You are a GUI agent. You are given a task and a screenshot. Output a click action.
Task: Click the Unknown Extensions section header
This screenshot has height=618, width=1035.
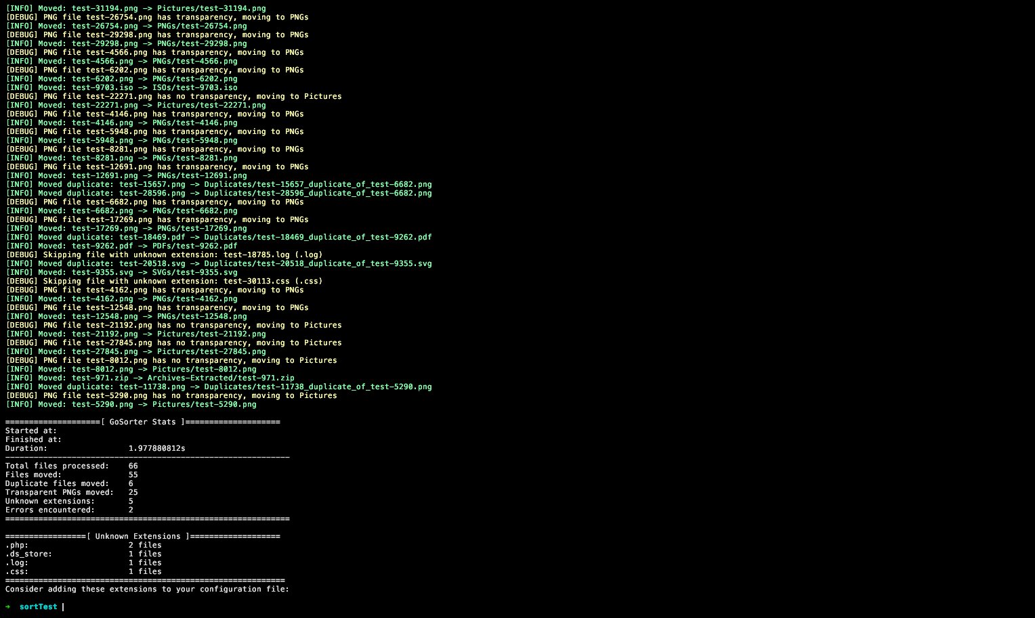pos(142,536)
